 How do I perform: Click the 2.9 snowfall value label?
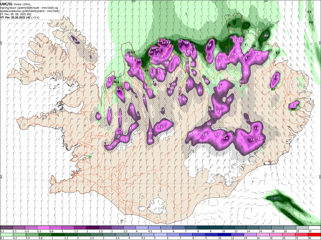[x=226, y=138]
